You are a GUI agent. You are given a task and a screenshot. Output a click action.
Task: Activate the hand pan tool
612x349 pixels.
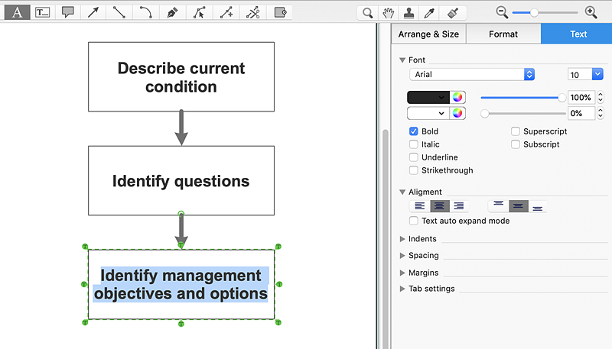click(389, 12)
